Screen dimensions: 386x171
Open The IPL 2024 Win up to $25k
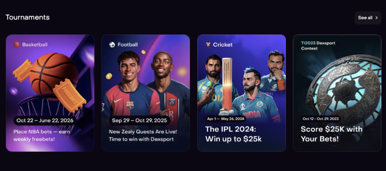234,134
